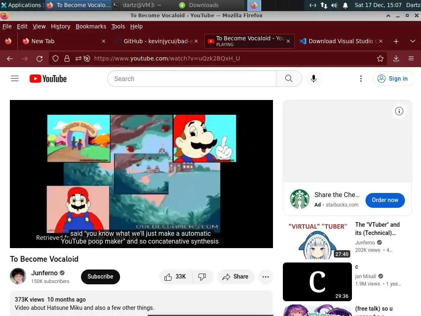This screenshot has width=421, height=316.
Task: Pause the playing video in the player
Action: (141, 174)
